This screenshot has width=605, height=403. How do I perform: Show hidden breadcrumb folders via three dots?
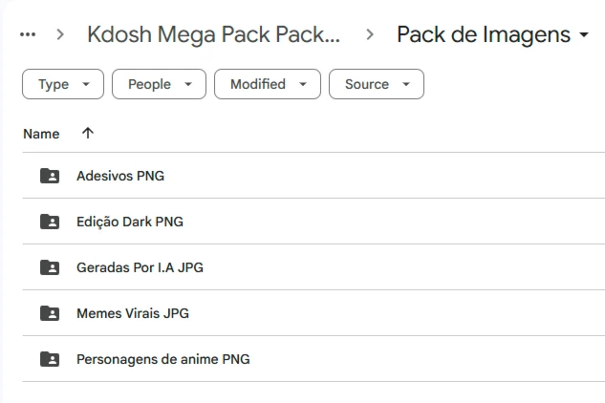[x=28, y=34]
